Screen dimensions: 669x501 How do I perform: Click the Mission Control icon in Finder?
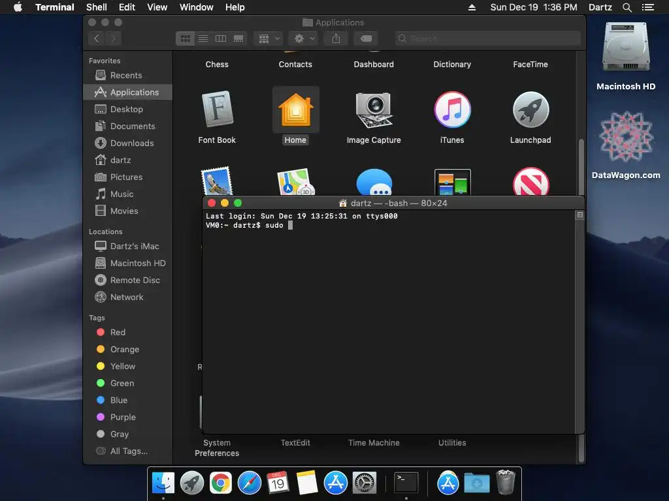coord(452,183)
